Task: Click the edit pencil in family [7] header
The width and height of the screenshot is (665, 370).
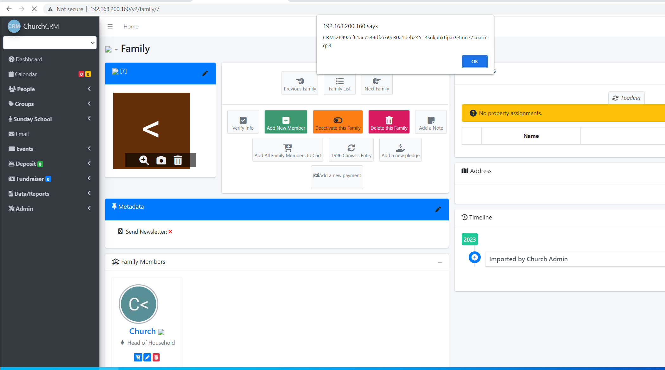Action: pos(205,73)
